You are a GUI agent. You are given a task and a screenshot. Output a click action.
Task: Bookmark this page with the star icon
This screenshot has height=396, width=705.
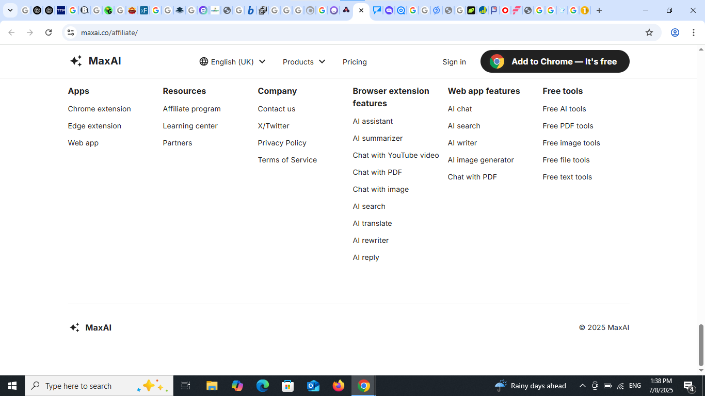pos(649,32)
